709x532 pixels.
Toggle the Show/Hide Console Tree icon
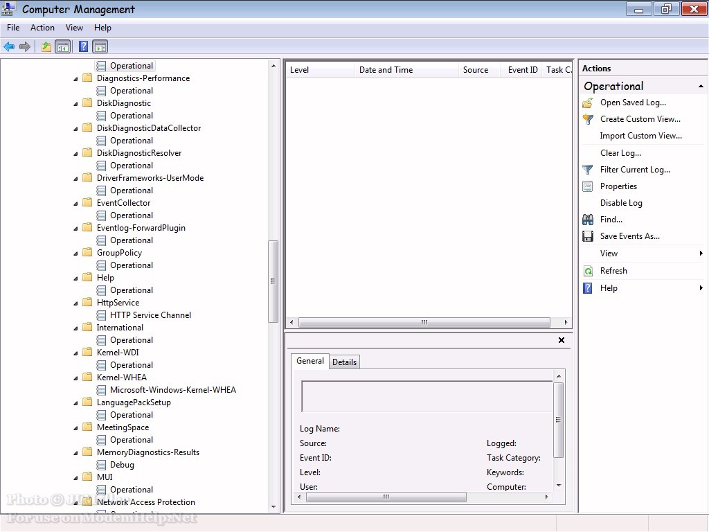click(x=63, y=46)
